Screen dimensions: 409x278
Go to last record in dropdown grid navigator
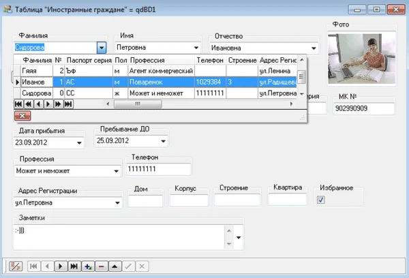tap(67, 104)
